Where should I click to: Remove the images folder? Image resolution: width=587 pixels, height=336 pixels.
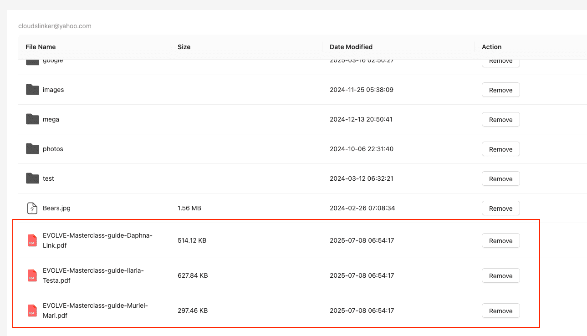tap(501, 90)
